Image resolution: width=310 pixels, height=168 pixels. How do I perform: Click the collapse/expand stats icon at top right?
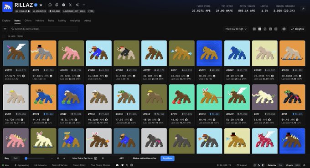point(303,9)
